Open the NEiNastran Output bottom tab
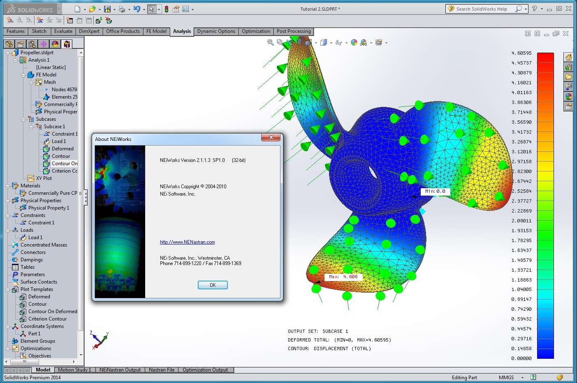Screen dimensions: 577x383 pos(120,370)
